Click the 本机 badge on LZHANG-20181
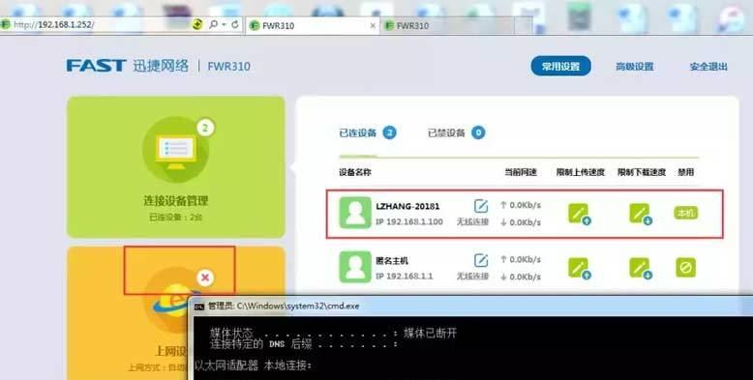Screen dimensions: 753x380 (685, 213)
